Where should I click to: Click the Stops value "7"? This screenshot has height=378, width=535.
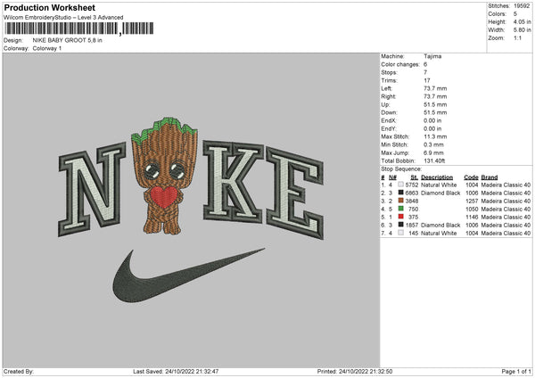[x=425, y=72]
